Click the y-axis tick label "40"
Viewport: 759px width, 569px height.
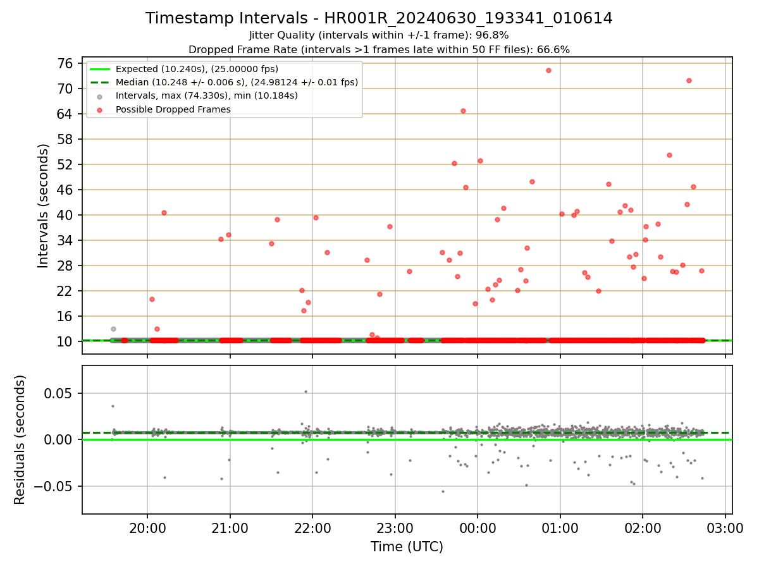point(65,215)
